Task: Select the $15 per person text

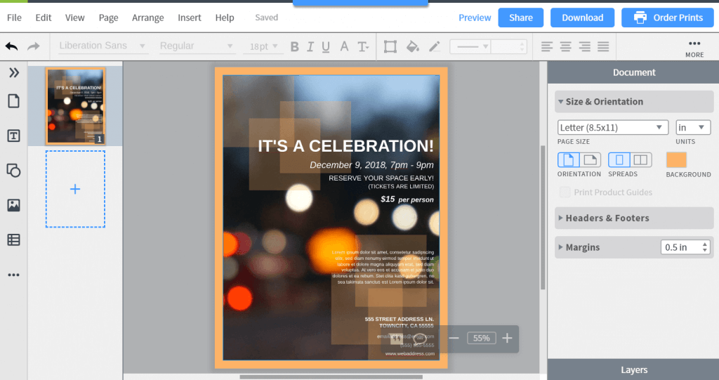Action: click(x=407, y=199)
